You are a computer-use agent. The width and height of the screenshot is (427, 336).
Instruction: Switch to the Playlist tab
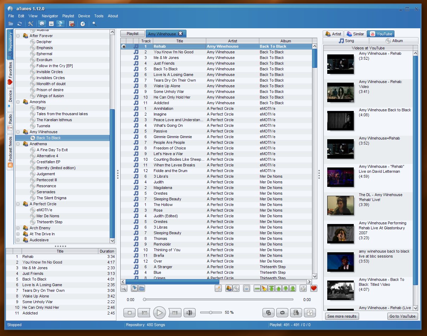click(133, 34)
